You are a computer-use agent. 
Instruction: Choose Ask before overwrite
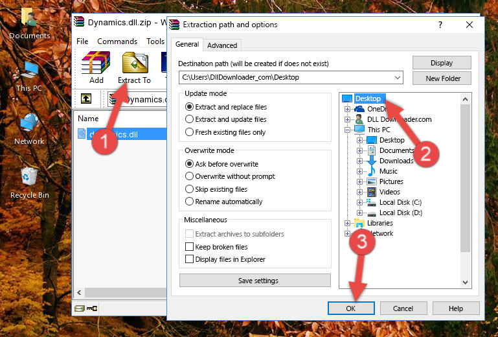pyautogui.click(x=189, y=164)
